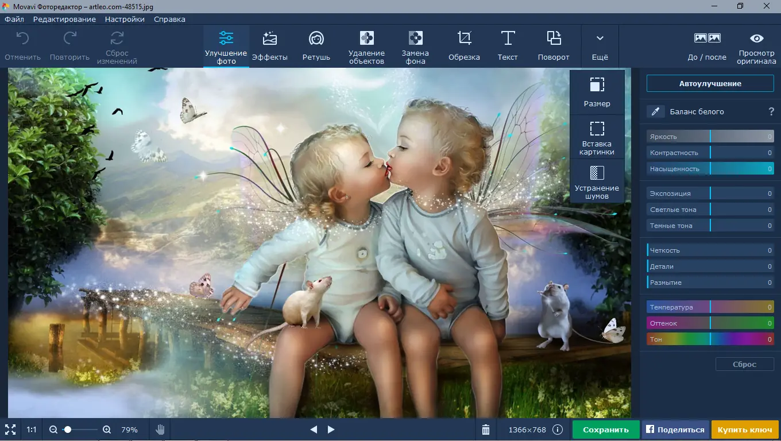781x441 pixels.
Task: Open the Вставка картинки tool
Action: pyautogui.click(x=597, y=136)
